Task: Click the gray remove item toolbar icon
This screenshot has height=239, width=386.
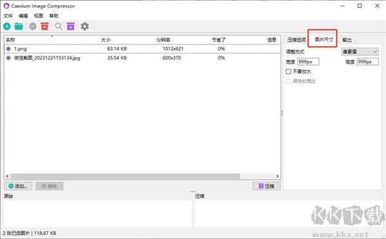Action: pyautogui.click(x=33, y=26)
